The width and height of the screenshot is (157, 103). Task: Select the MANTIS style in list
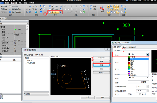(29, 61)
